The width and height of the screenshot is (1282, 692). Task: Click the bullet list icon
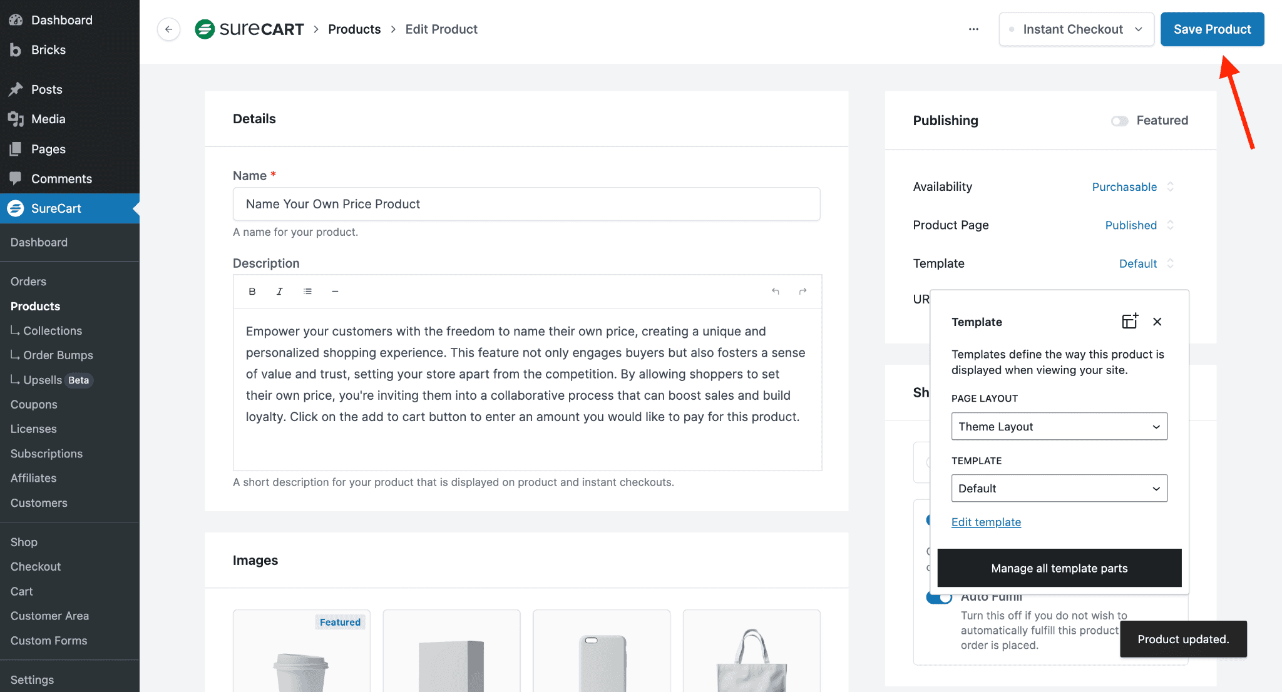307,292
